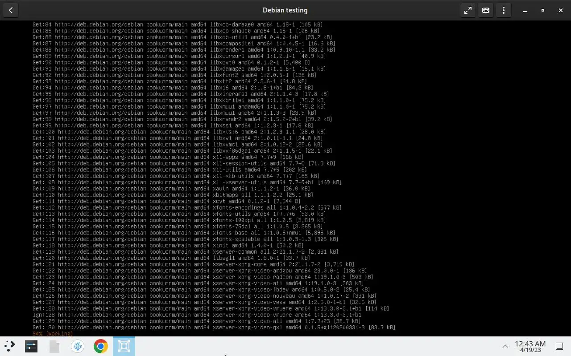This screenshot has height=356, width=571.
Task: Close the Debian testing window
Action: point(561,10)
